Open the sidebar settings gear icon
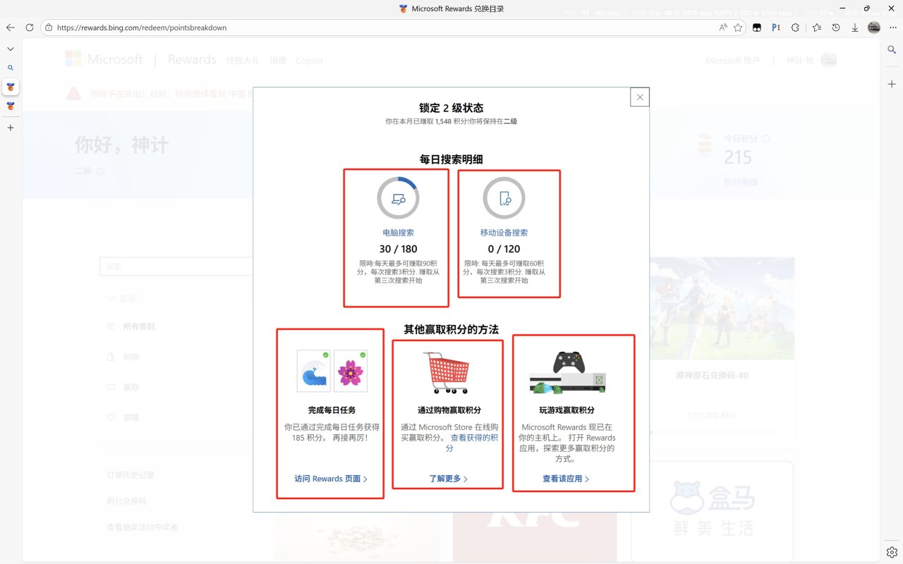 coord(892,551)
